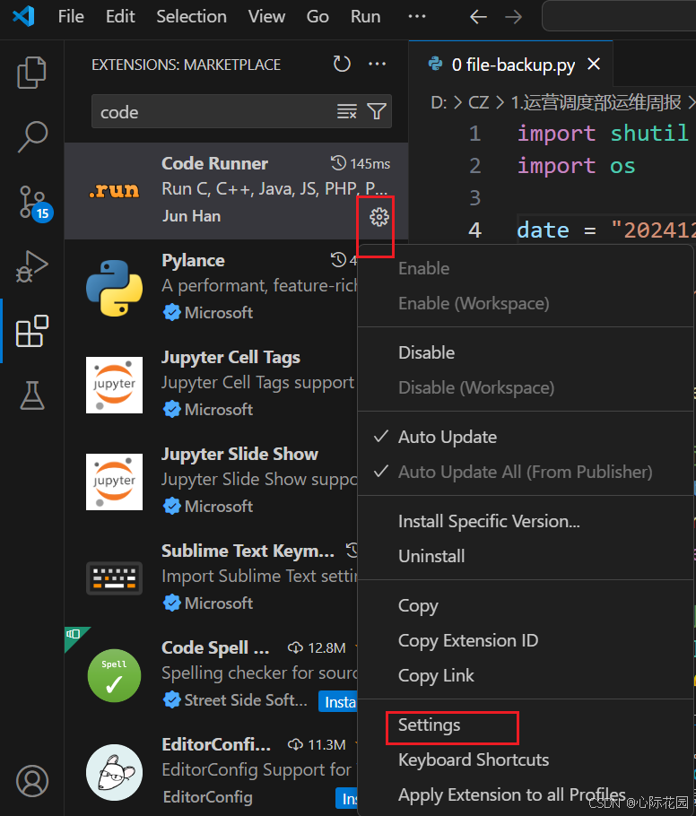Click the Code Runner manage gear icon
Viewport: 696px width, 816px height.
coord(379,217)
